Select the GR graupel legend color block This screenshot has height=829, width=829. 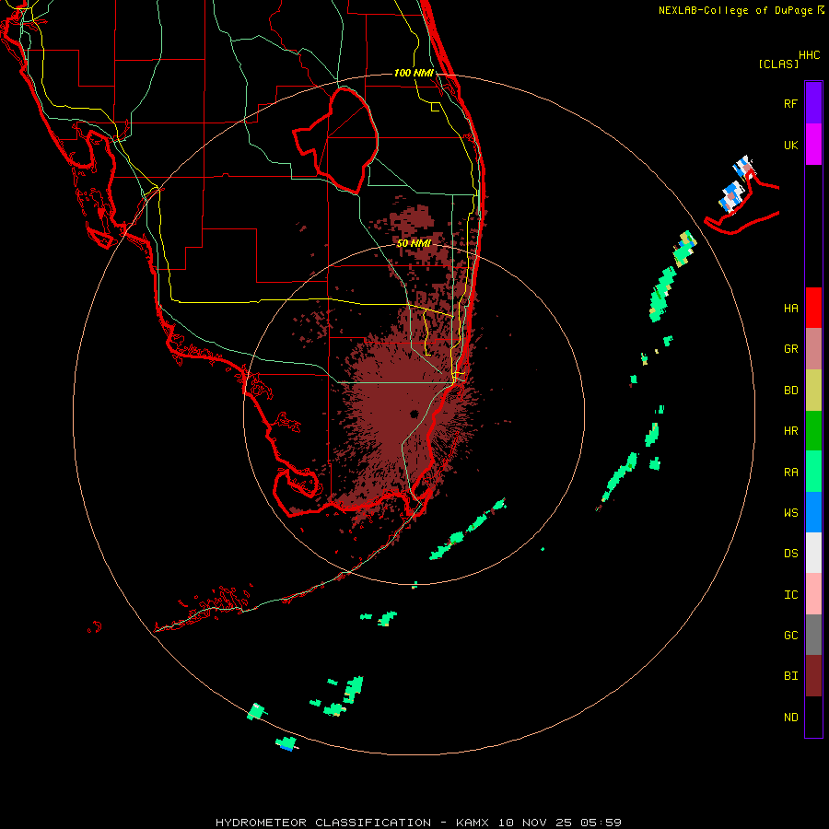813,348
